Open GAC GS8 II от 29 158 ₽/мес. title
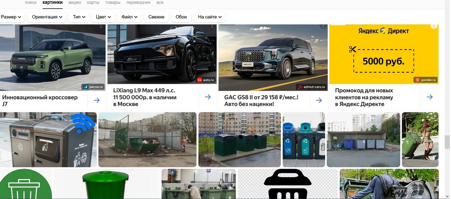 click(x=261, y=100)
